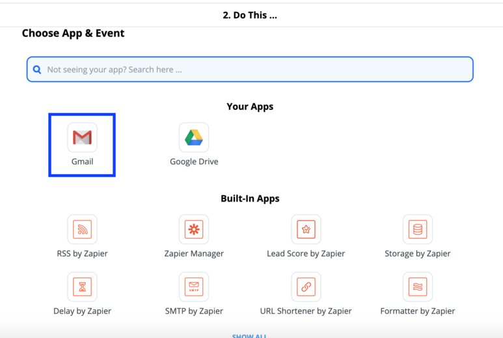The image size is (503, 338).
Task: Pick the RSS by Zapier icon
Action: pyautogui.click(x=82, y=229)
